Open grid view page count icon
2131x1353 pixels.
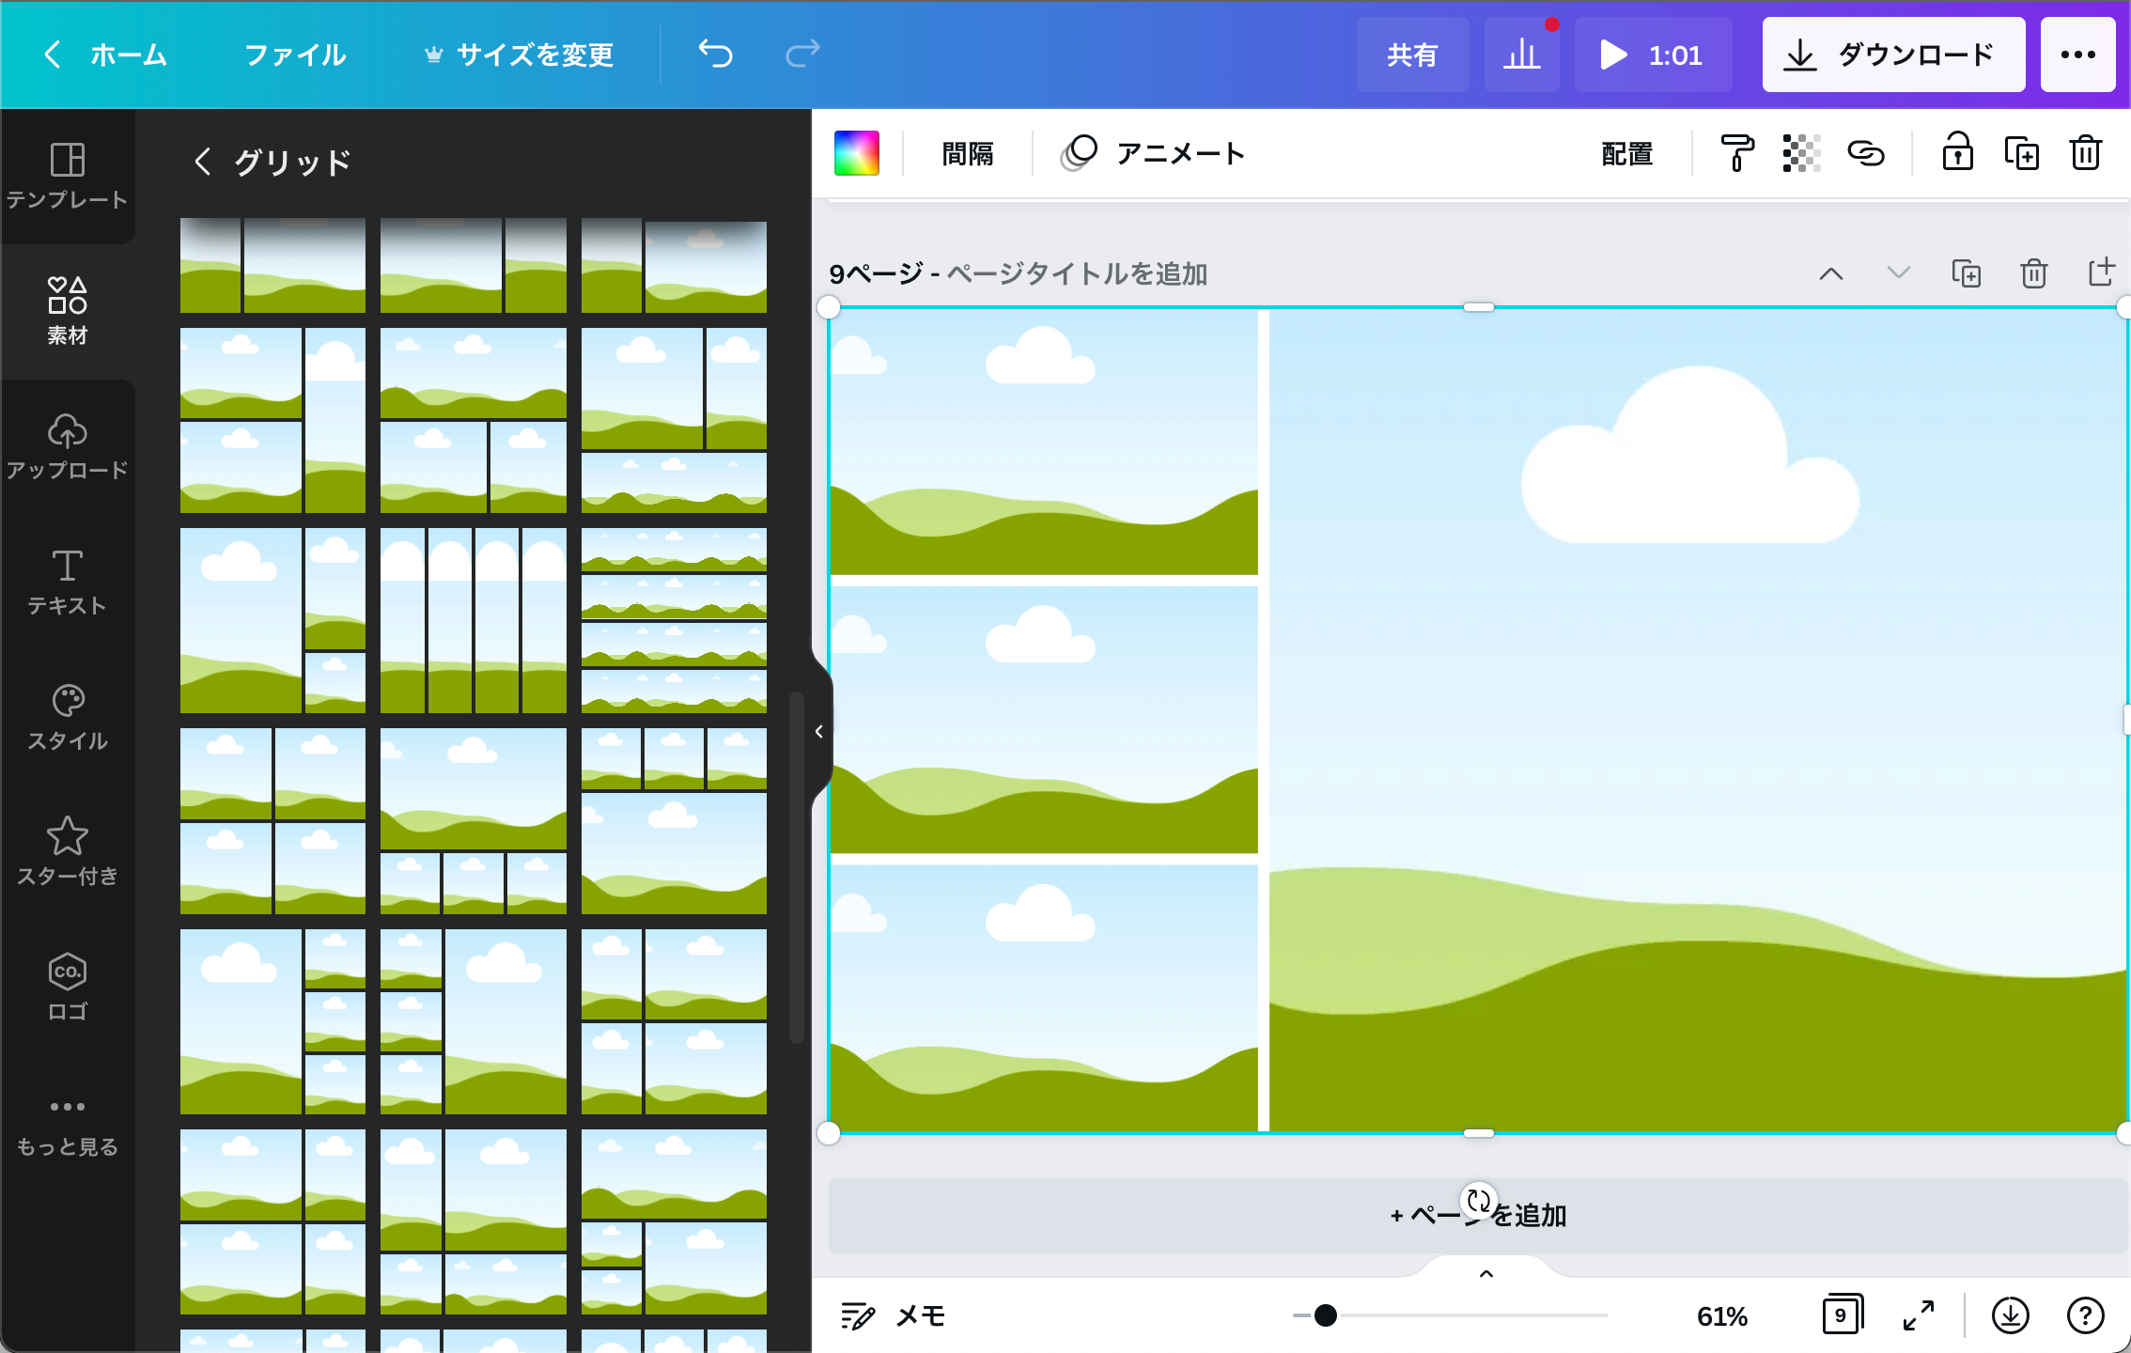point(1843,1314)
